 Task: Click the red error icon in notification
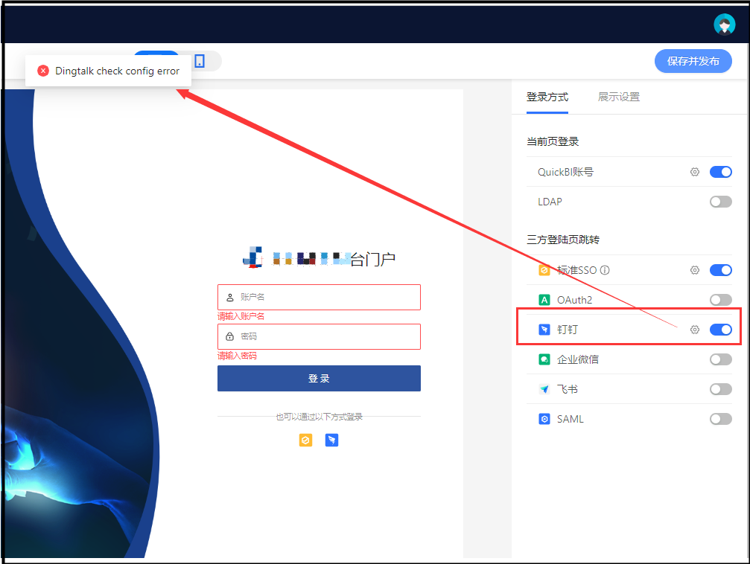[x=43, y=71]
